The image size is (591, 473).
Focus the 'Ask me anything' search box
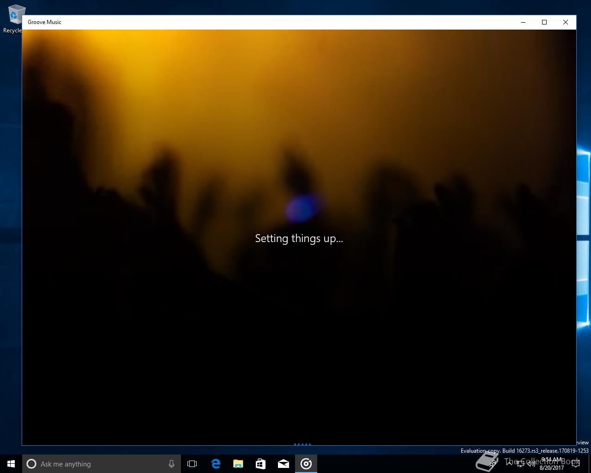102,464
